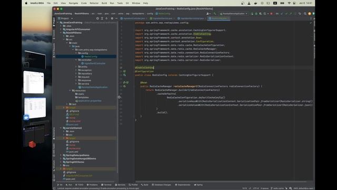
Task: Click the git branch widget in status bar
Action: (277, 188)
